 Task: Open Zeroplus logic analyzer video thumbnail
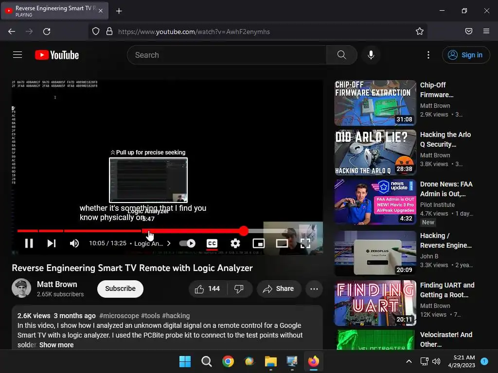[375, 253]
